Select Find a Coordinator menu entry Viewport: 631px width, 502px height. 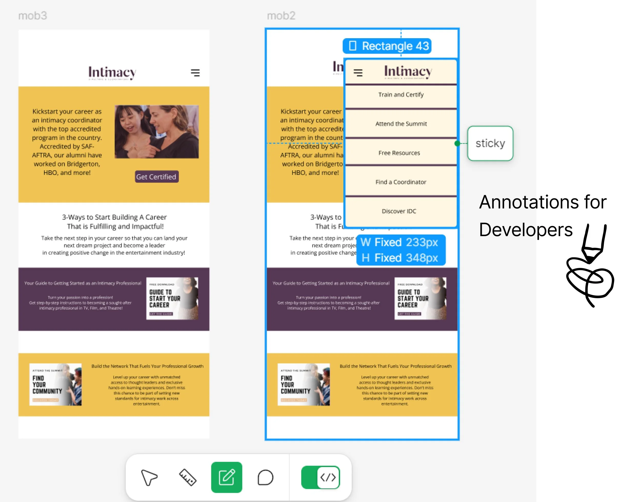401,182
